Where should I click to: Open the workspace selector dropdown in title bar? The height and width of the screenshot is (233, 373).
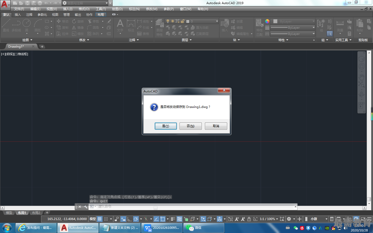coord(106,3)
